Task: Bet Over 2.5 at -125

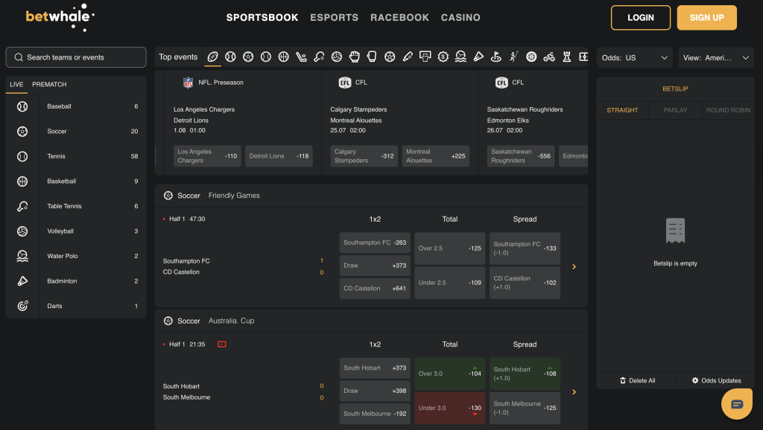Action: pyautogui.click(x=449, y=248)
